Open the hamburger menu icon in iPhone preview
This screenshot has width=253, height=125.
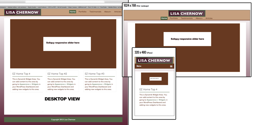point(171,66)
